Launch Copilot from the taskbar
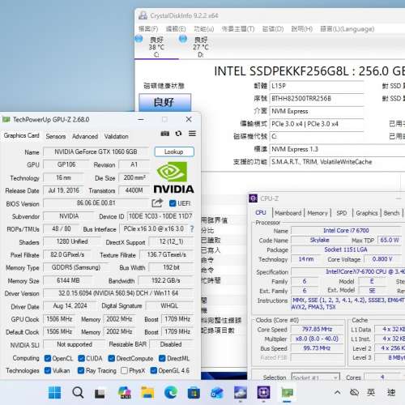This screenshot has height=405, width=405. [x=125, y=392]
